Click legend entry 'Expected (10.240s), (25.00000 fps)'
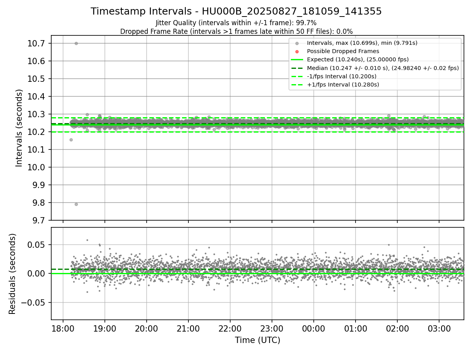Screen dimensions: 473x354 pyautogui.click(x=358, y=59)
